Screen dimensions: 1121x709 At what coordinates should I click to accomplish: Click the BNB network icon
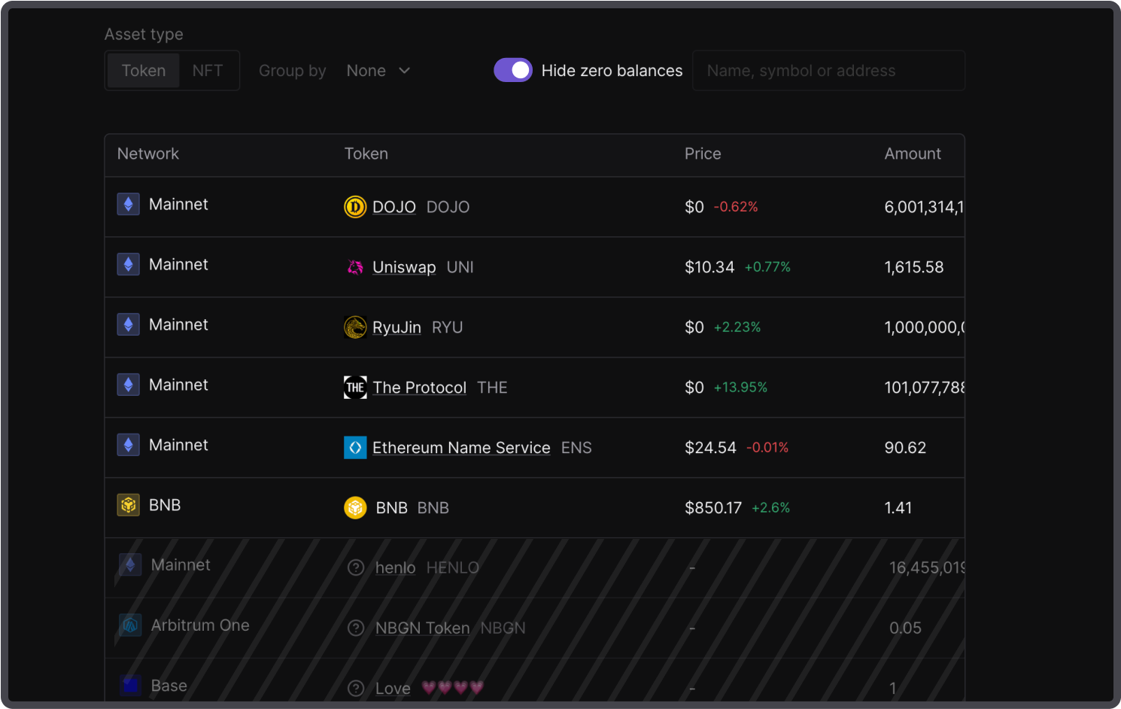click(129, 504)
